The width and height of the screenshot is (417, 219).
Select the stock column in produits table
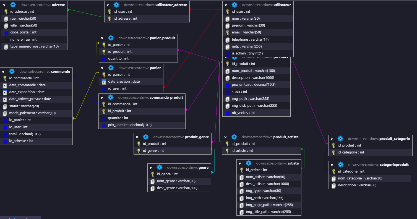[x=239, y=92]
